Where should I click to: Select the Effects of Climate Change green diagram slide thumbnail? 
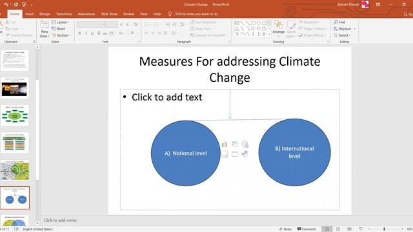pos(15,116)
